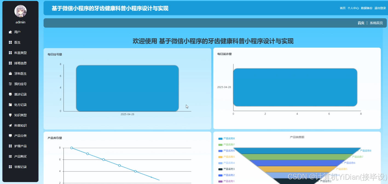Click the breadcrumb menu expander beside 首页
Image resolution: width=388 pixels, height=184 pixels.
coord(367,23)
